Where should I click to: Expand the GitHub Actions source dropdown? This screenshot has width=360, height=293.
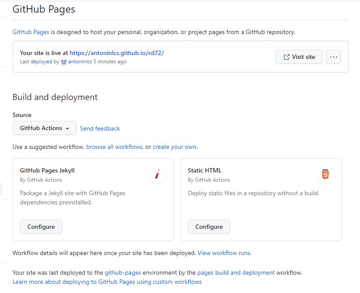point(45,128)
